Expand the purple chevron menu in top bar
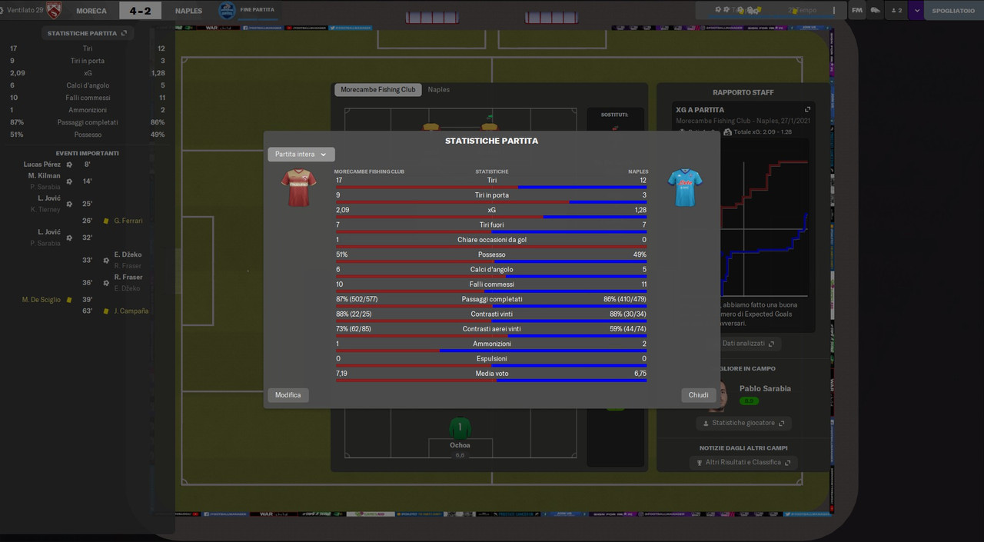Viewport: 984px width, 542px height. tap(916, 11)
